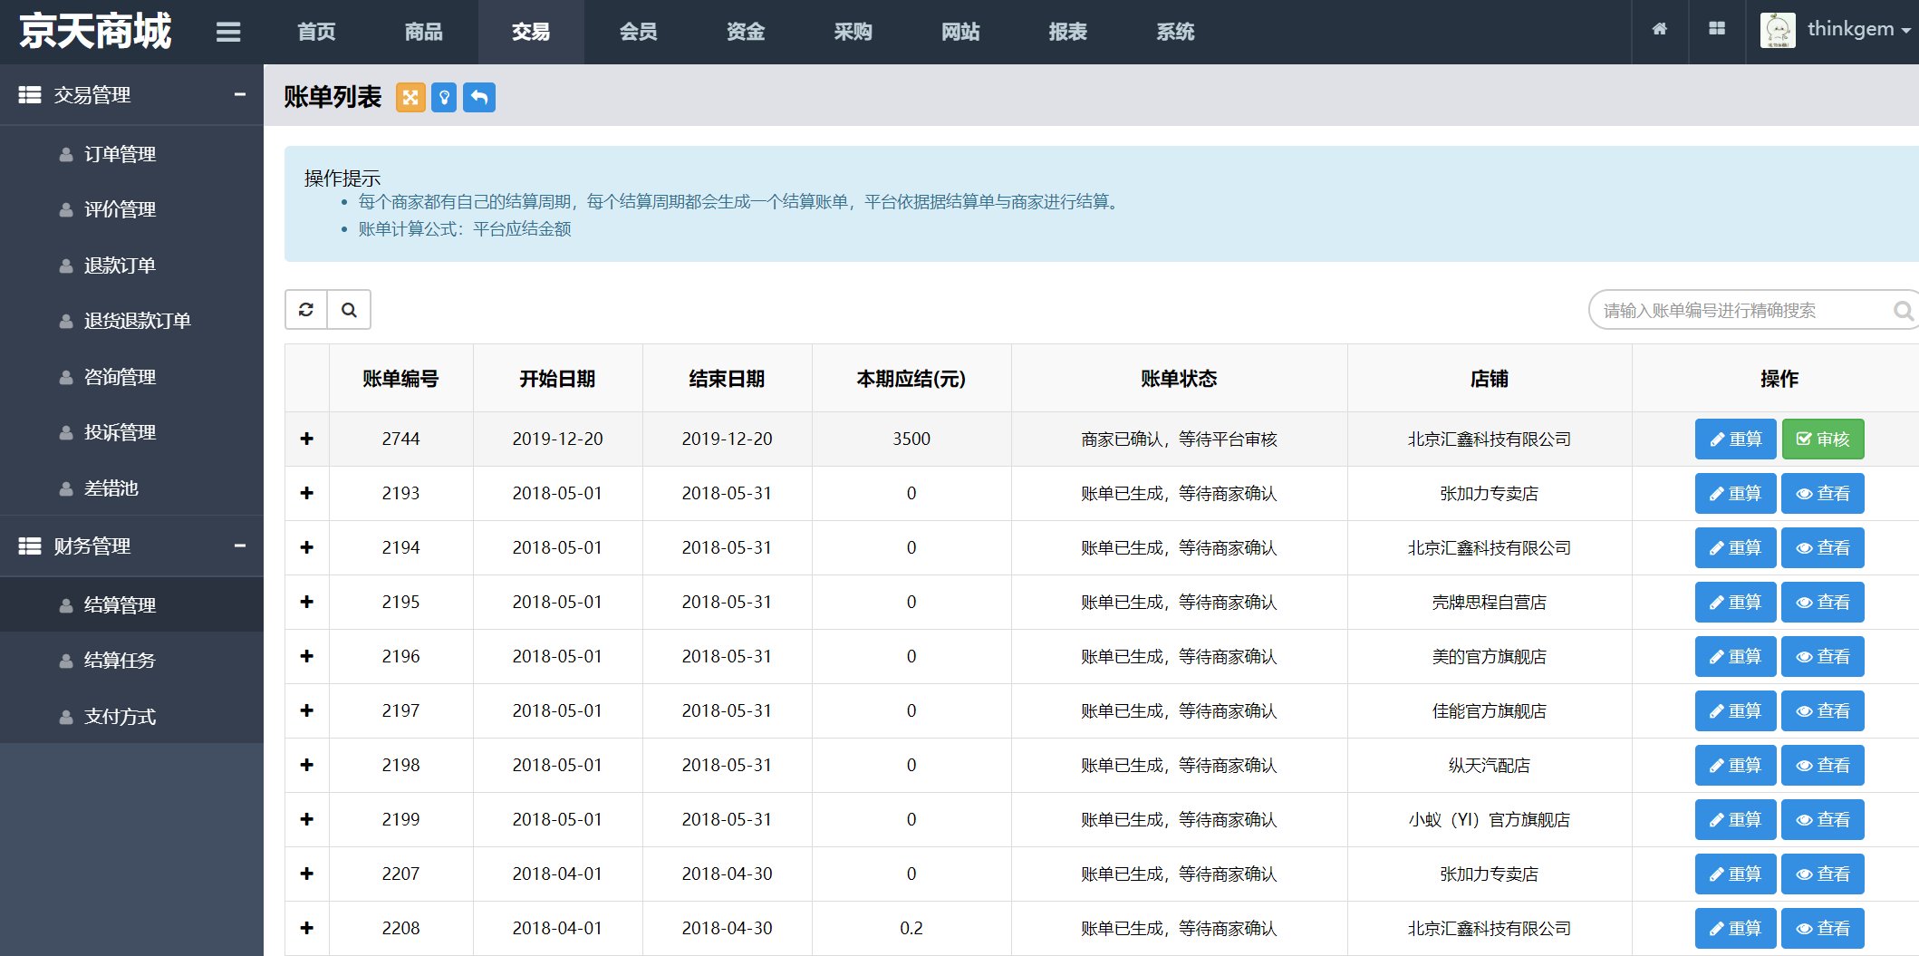Open the 系统 top menu
The image size is (1919, 956).
[1175, 32]
